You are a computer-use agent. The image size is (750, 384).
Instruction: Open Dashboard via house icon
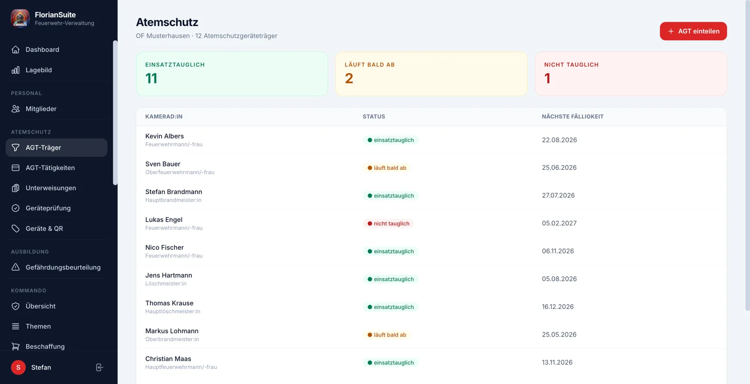point(15,50)
